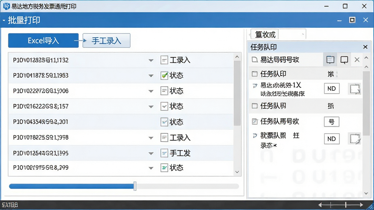Toggle status checkbox on last row P10Y021975
Image resolution: width=374 pixels, height=210 pixels.
click(164, 168)
